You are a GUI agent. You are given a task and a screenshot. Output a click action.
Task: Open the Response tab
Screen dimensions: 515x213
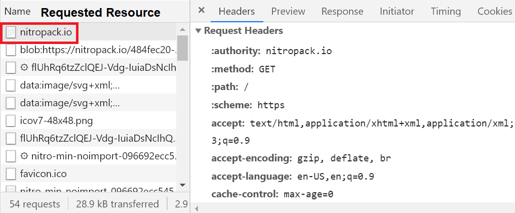(342, 12)
